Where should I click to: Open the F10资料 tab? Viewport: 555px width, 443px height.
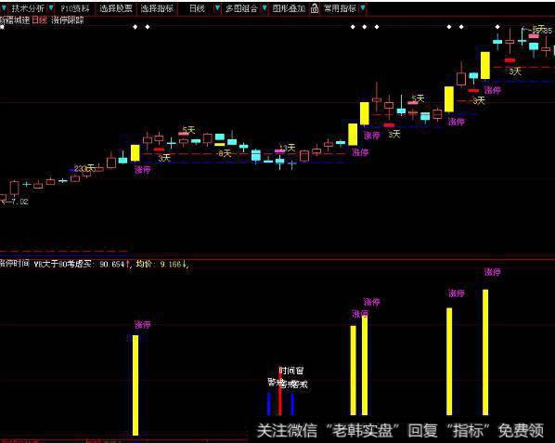click(x=74, y=8)
